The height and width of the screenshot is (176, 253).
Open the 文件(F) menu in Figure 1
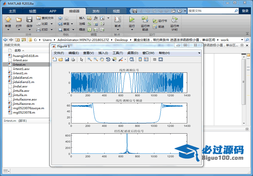pos(59,53)
